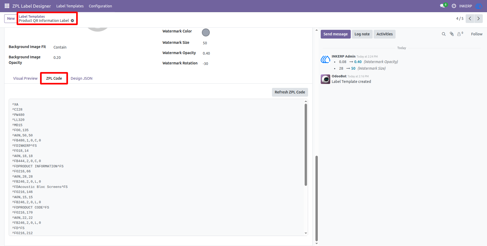The width and height of the screenshot is (487, 246).
Task: Click the gear icon beside Product QR Information Label
Action: [x=72, y=21]
